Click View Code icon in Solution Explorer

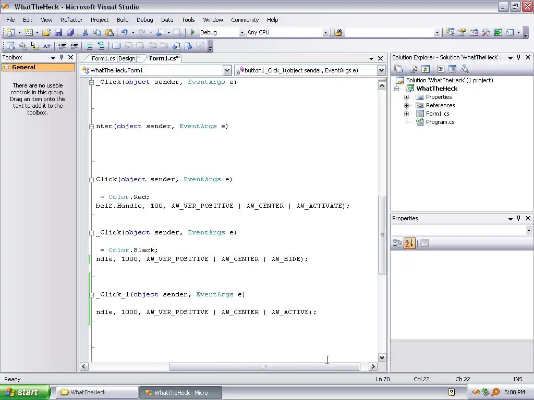tap(440, 69)
